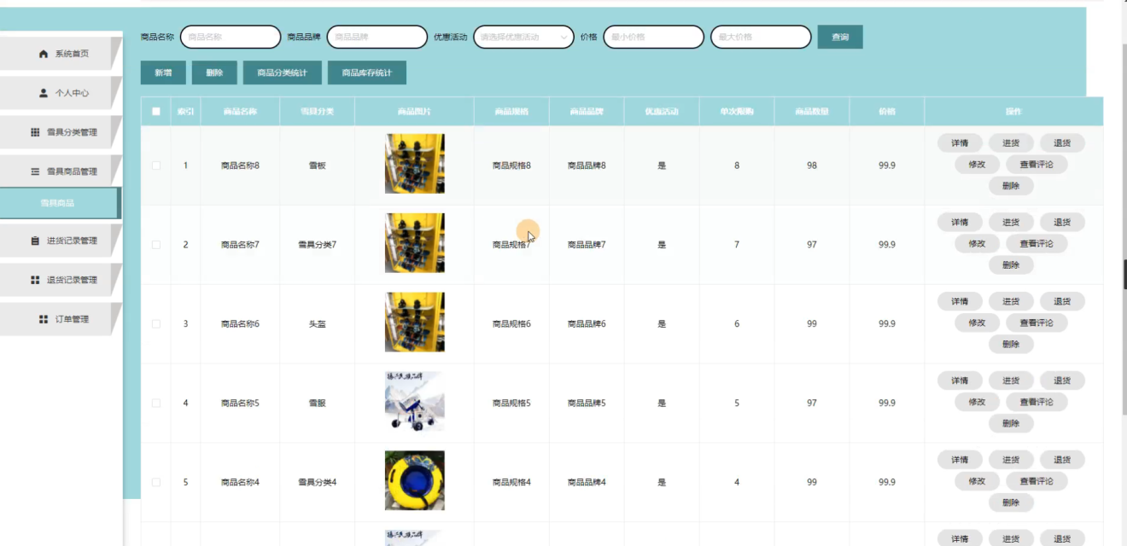Click 进货 for row 商品名称4

point(1011,460)
